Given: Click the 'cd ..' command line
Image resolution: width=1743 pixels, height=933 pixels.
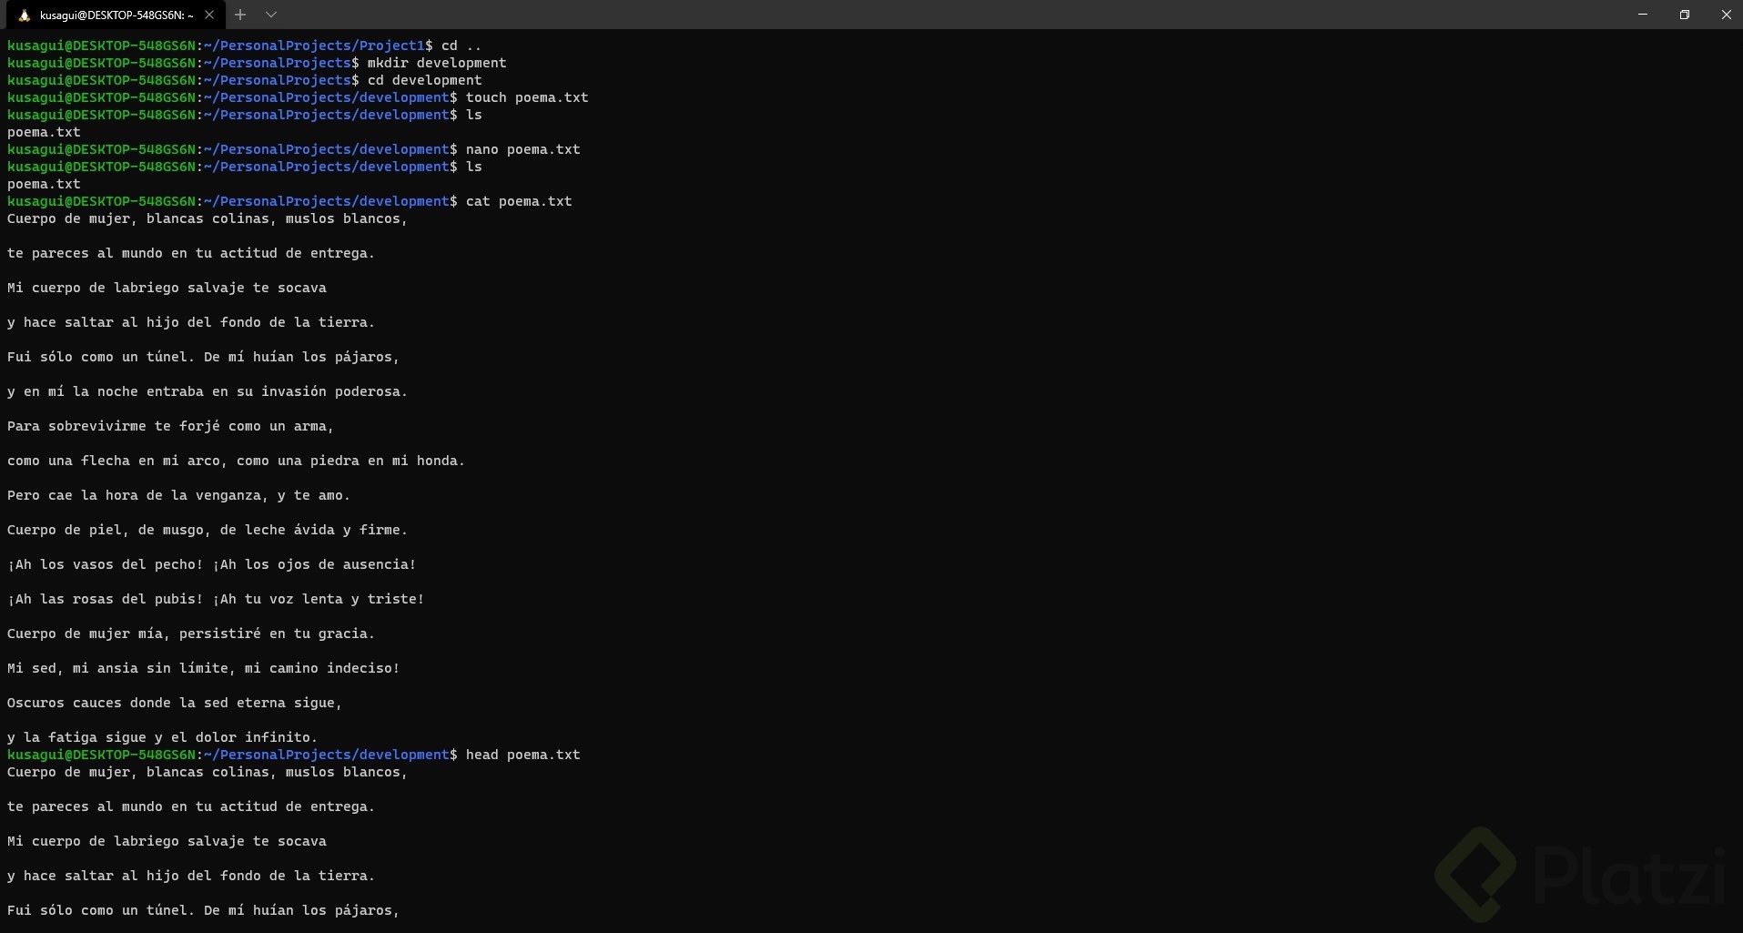Looking at the screenshot, I should [x=461, y=46].
